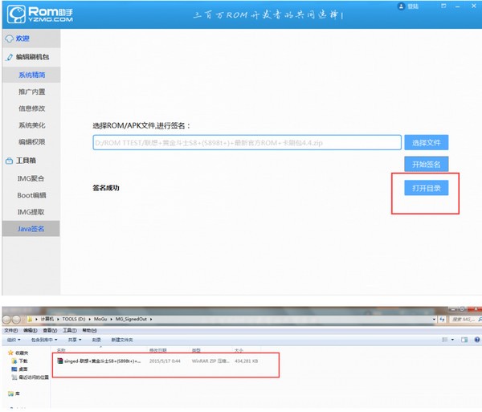This screenshot has height=412, width=482.
Task: Sort by the 名称 column header
Action: pyautogui.click(x=61, y=350)
